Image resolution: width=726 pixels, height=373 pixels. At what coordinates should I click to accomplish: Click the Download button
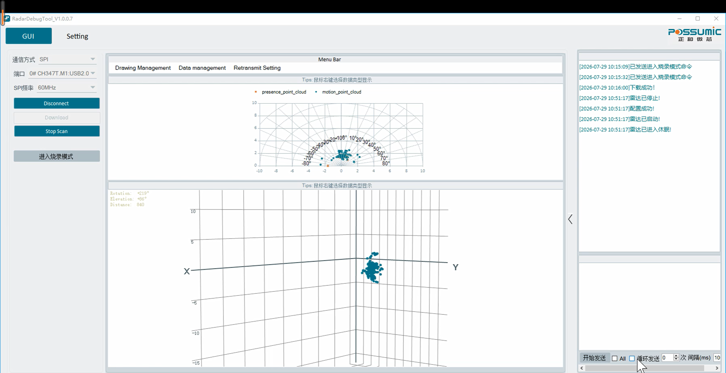[57, 118]
